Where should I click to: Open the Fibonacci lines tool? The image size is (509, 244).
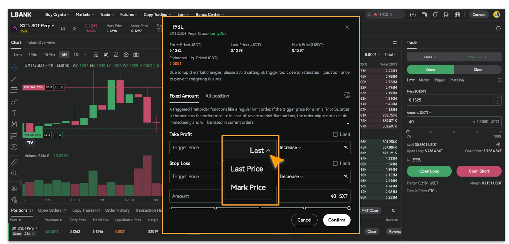click(14, 90)
